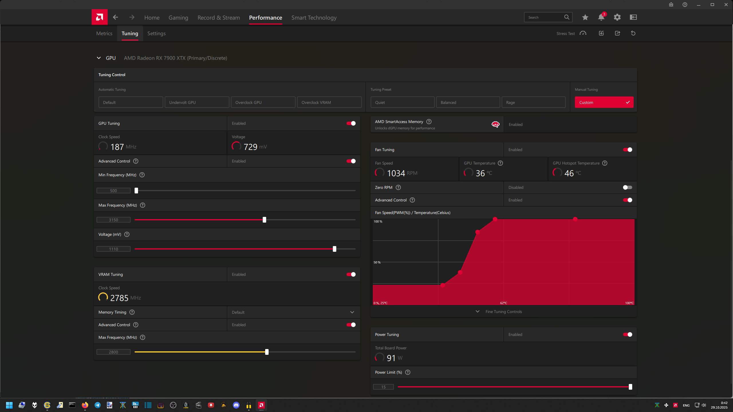Click the help icon beside Zero RPM
The height and width of the screenshot is (412, 733).
point(398,187)
